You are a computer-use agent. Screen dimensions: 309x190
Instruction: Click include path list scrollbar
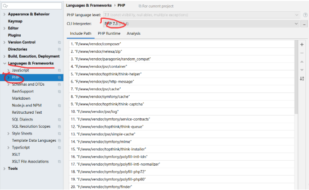pyautogui.click(x=296, y=77)
